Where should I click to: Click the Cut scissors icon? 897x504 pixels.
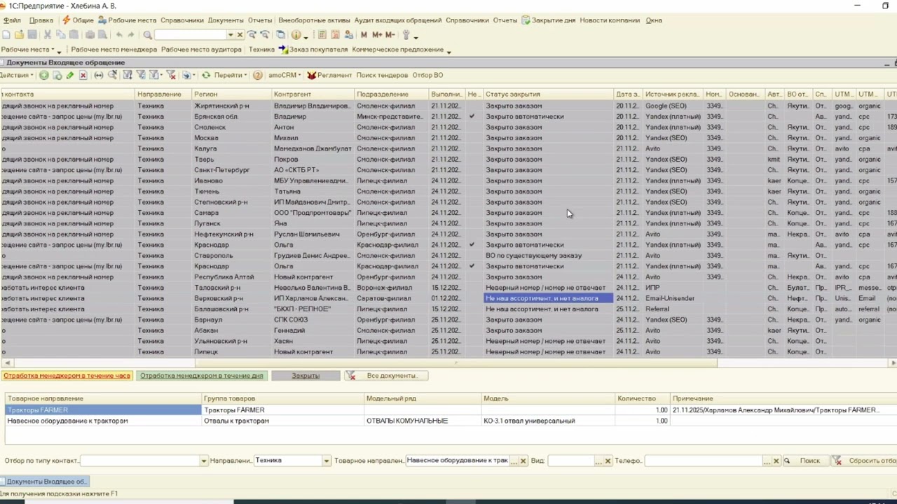pos(48,35)
